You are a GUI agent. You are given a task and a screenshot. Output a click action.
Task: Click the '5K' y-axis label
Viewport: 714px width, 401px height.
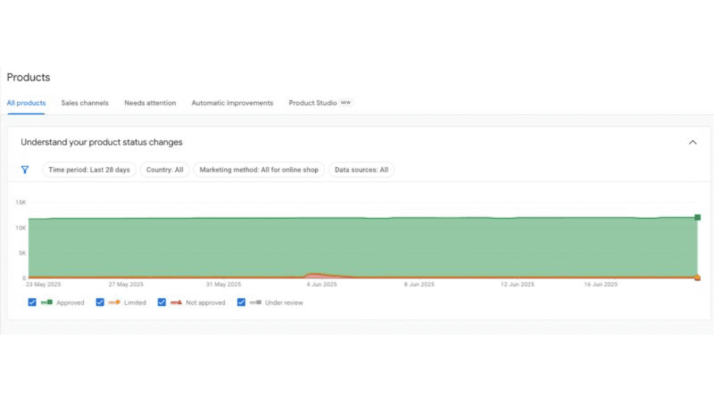point(22,253)
